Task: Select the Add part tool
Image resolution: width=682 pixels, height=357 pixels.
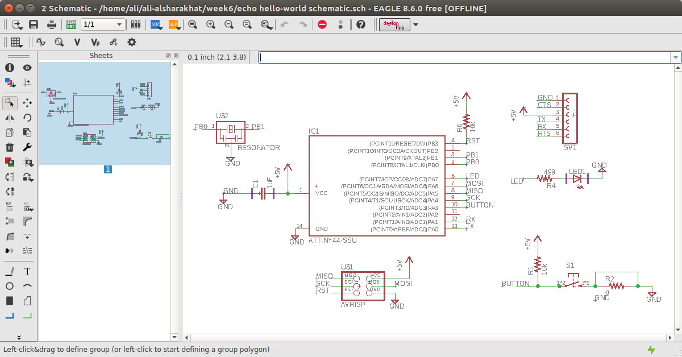Action: click(9, 162)
